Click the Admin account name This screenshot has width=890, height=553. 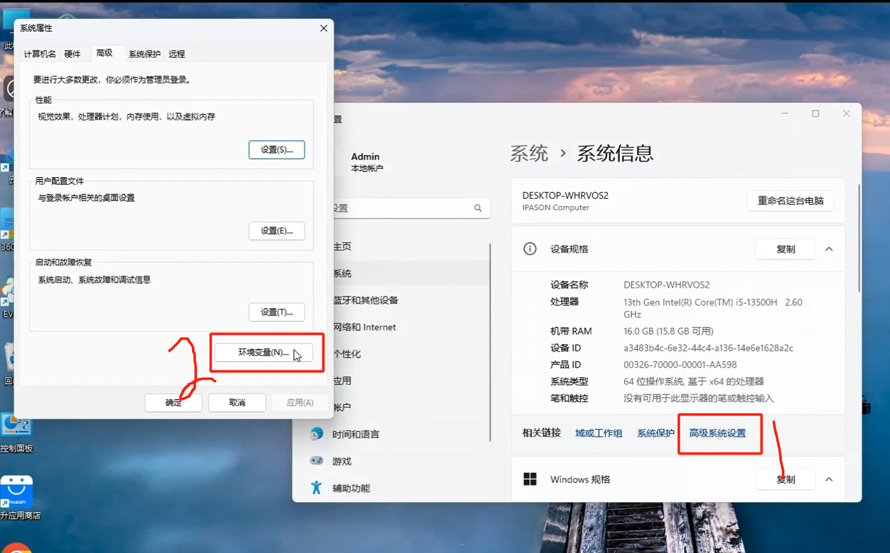click(x=365, y=157)
